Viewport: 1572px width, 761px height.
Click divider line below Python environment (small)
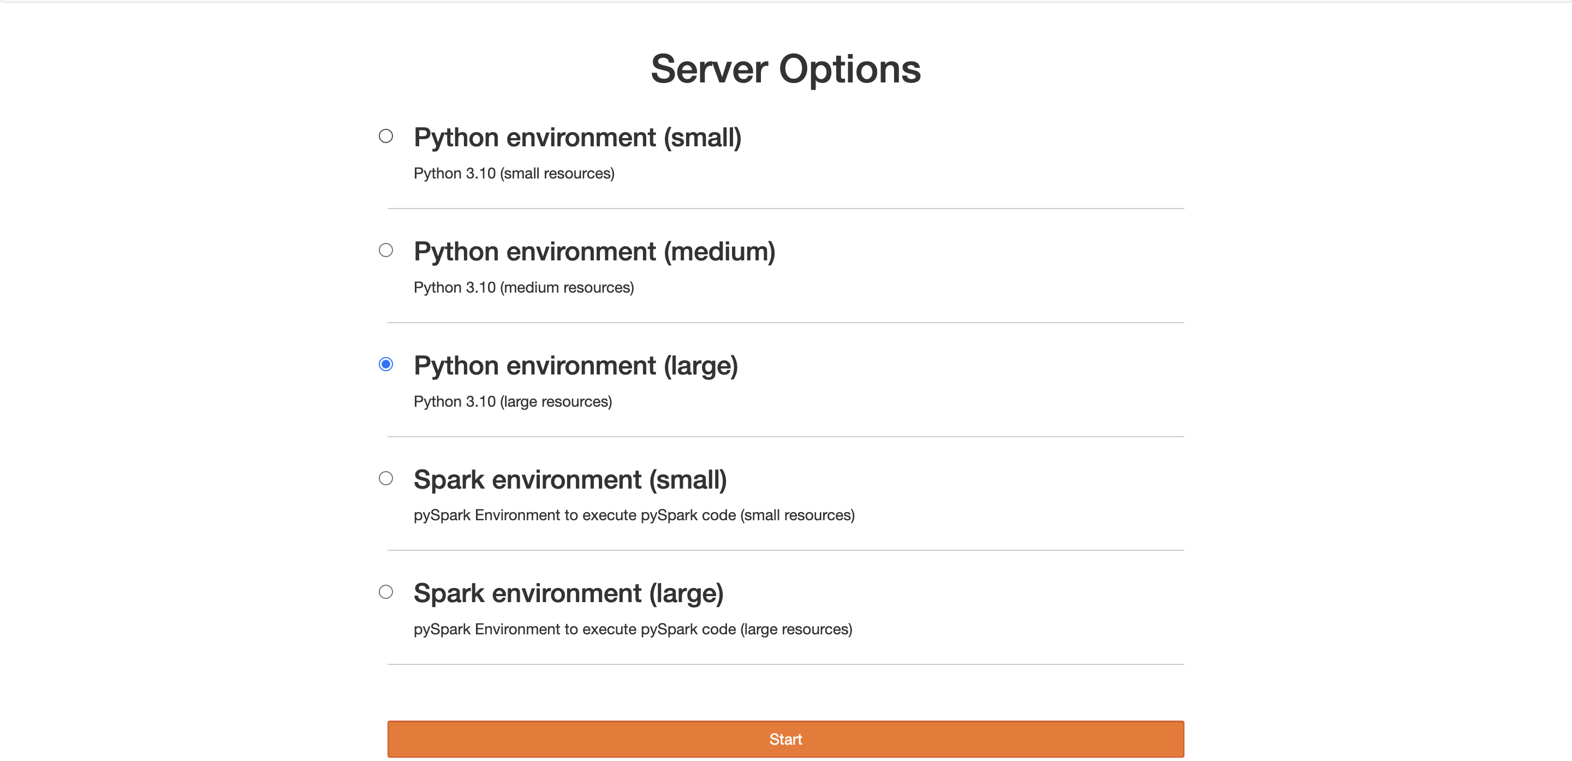[x=785, y=209]
